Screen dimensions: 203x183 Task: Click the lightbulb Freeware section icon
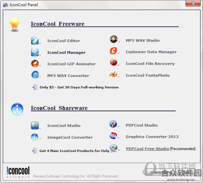pyautogui.click(x=14, y=24)
